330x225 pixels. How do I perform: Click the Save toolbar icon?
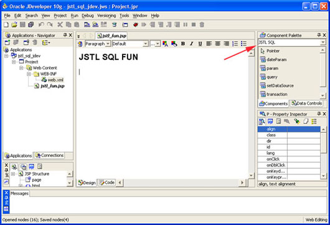22,25
